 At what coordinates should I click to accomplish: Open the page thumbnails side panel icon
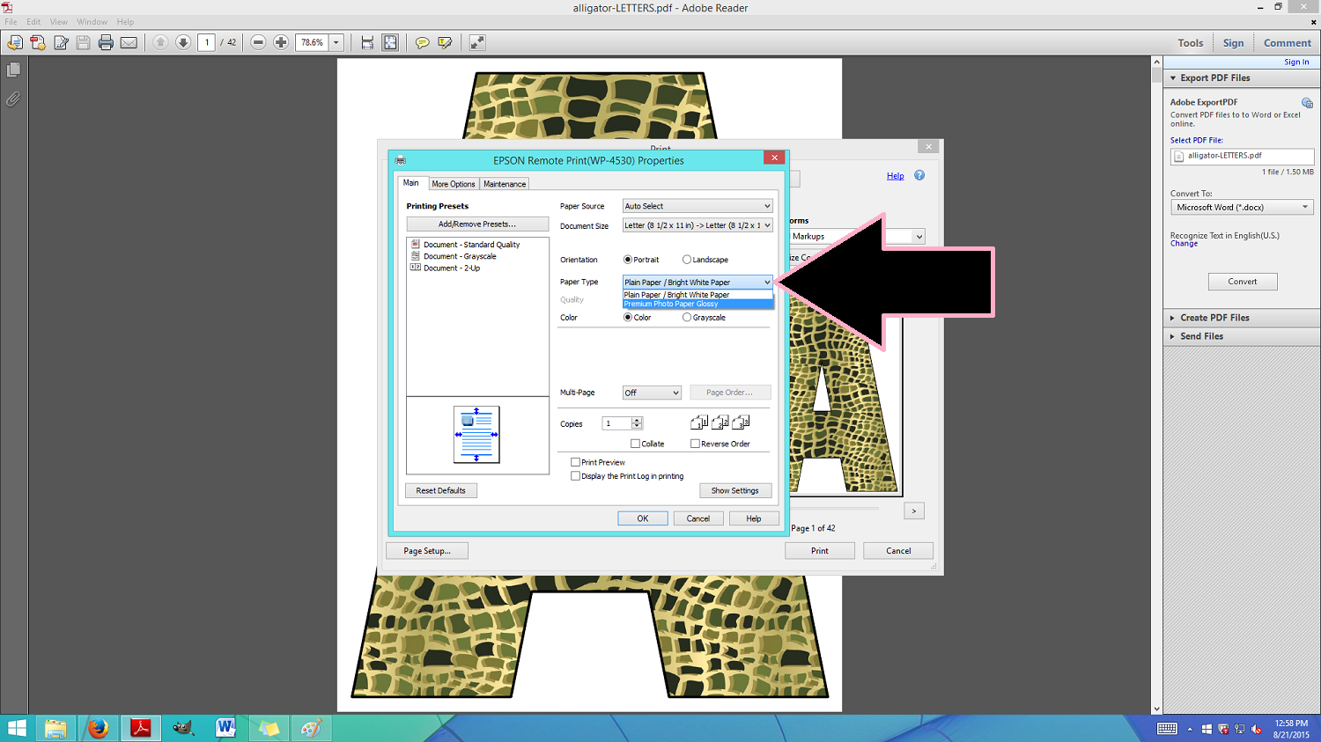13,70
